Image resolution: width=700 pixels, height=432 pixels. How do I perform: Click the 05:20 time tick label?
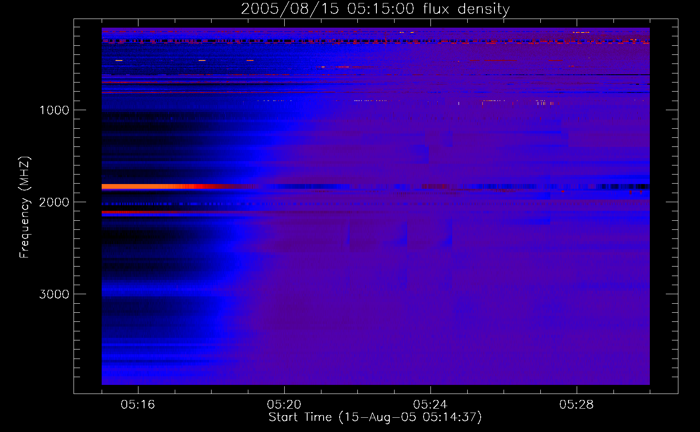[284, 405]
